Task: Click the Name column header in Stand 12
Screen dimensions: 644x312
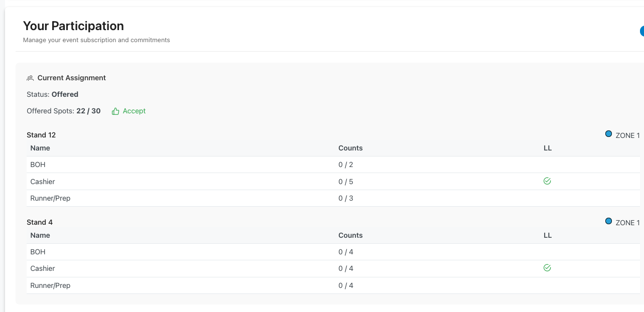Action: tap(40, 148)
